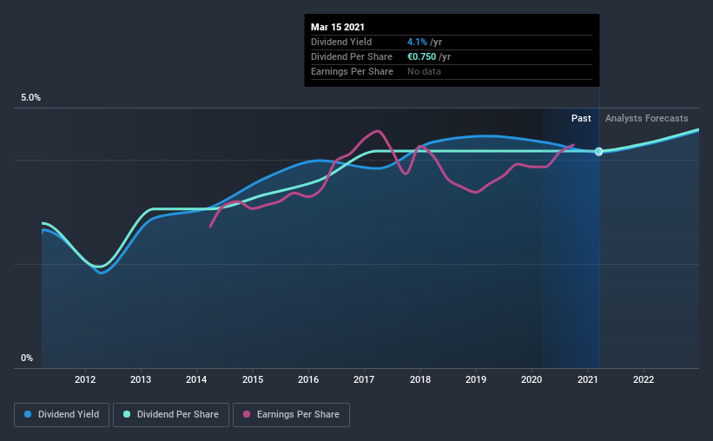Screen dimensions: 713x441
Task: Toggle the Earnings Per Share legend button
Action: coord(292,415)
